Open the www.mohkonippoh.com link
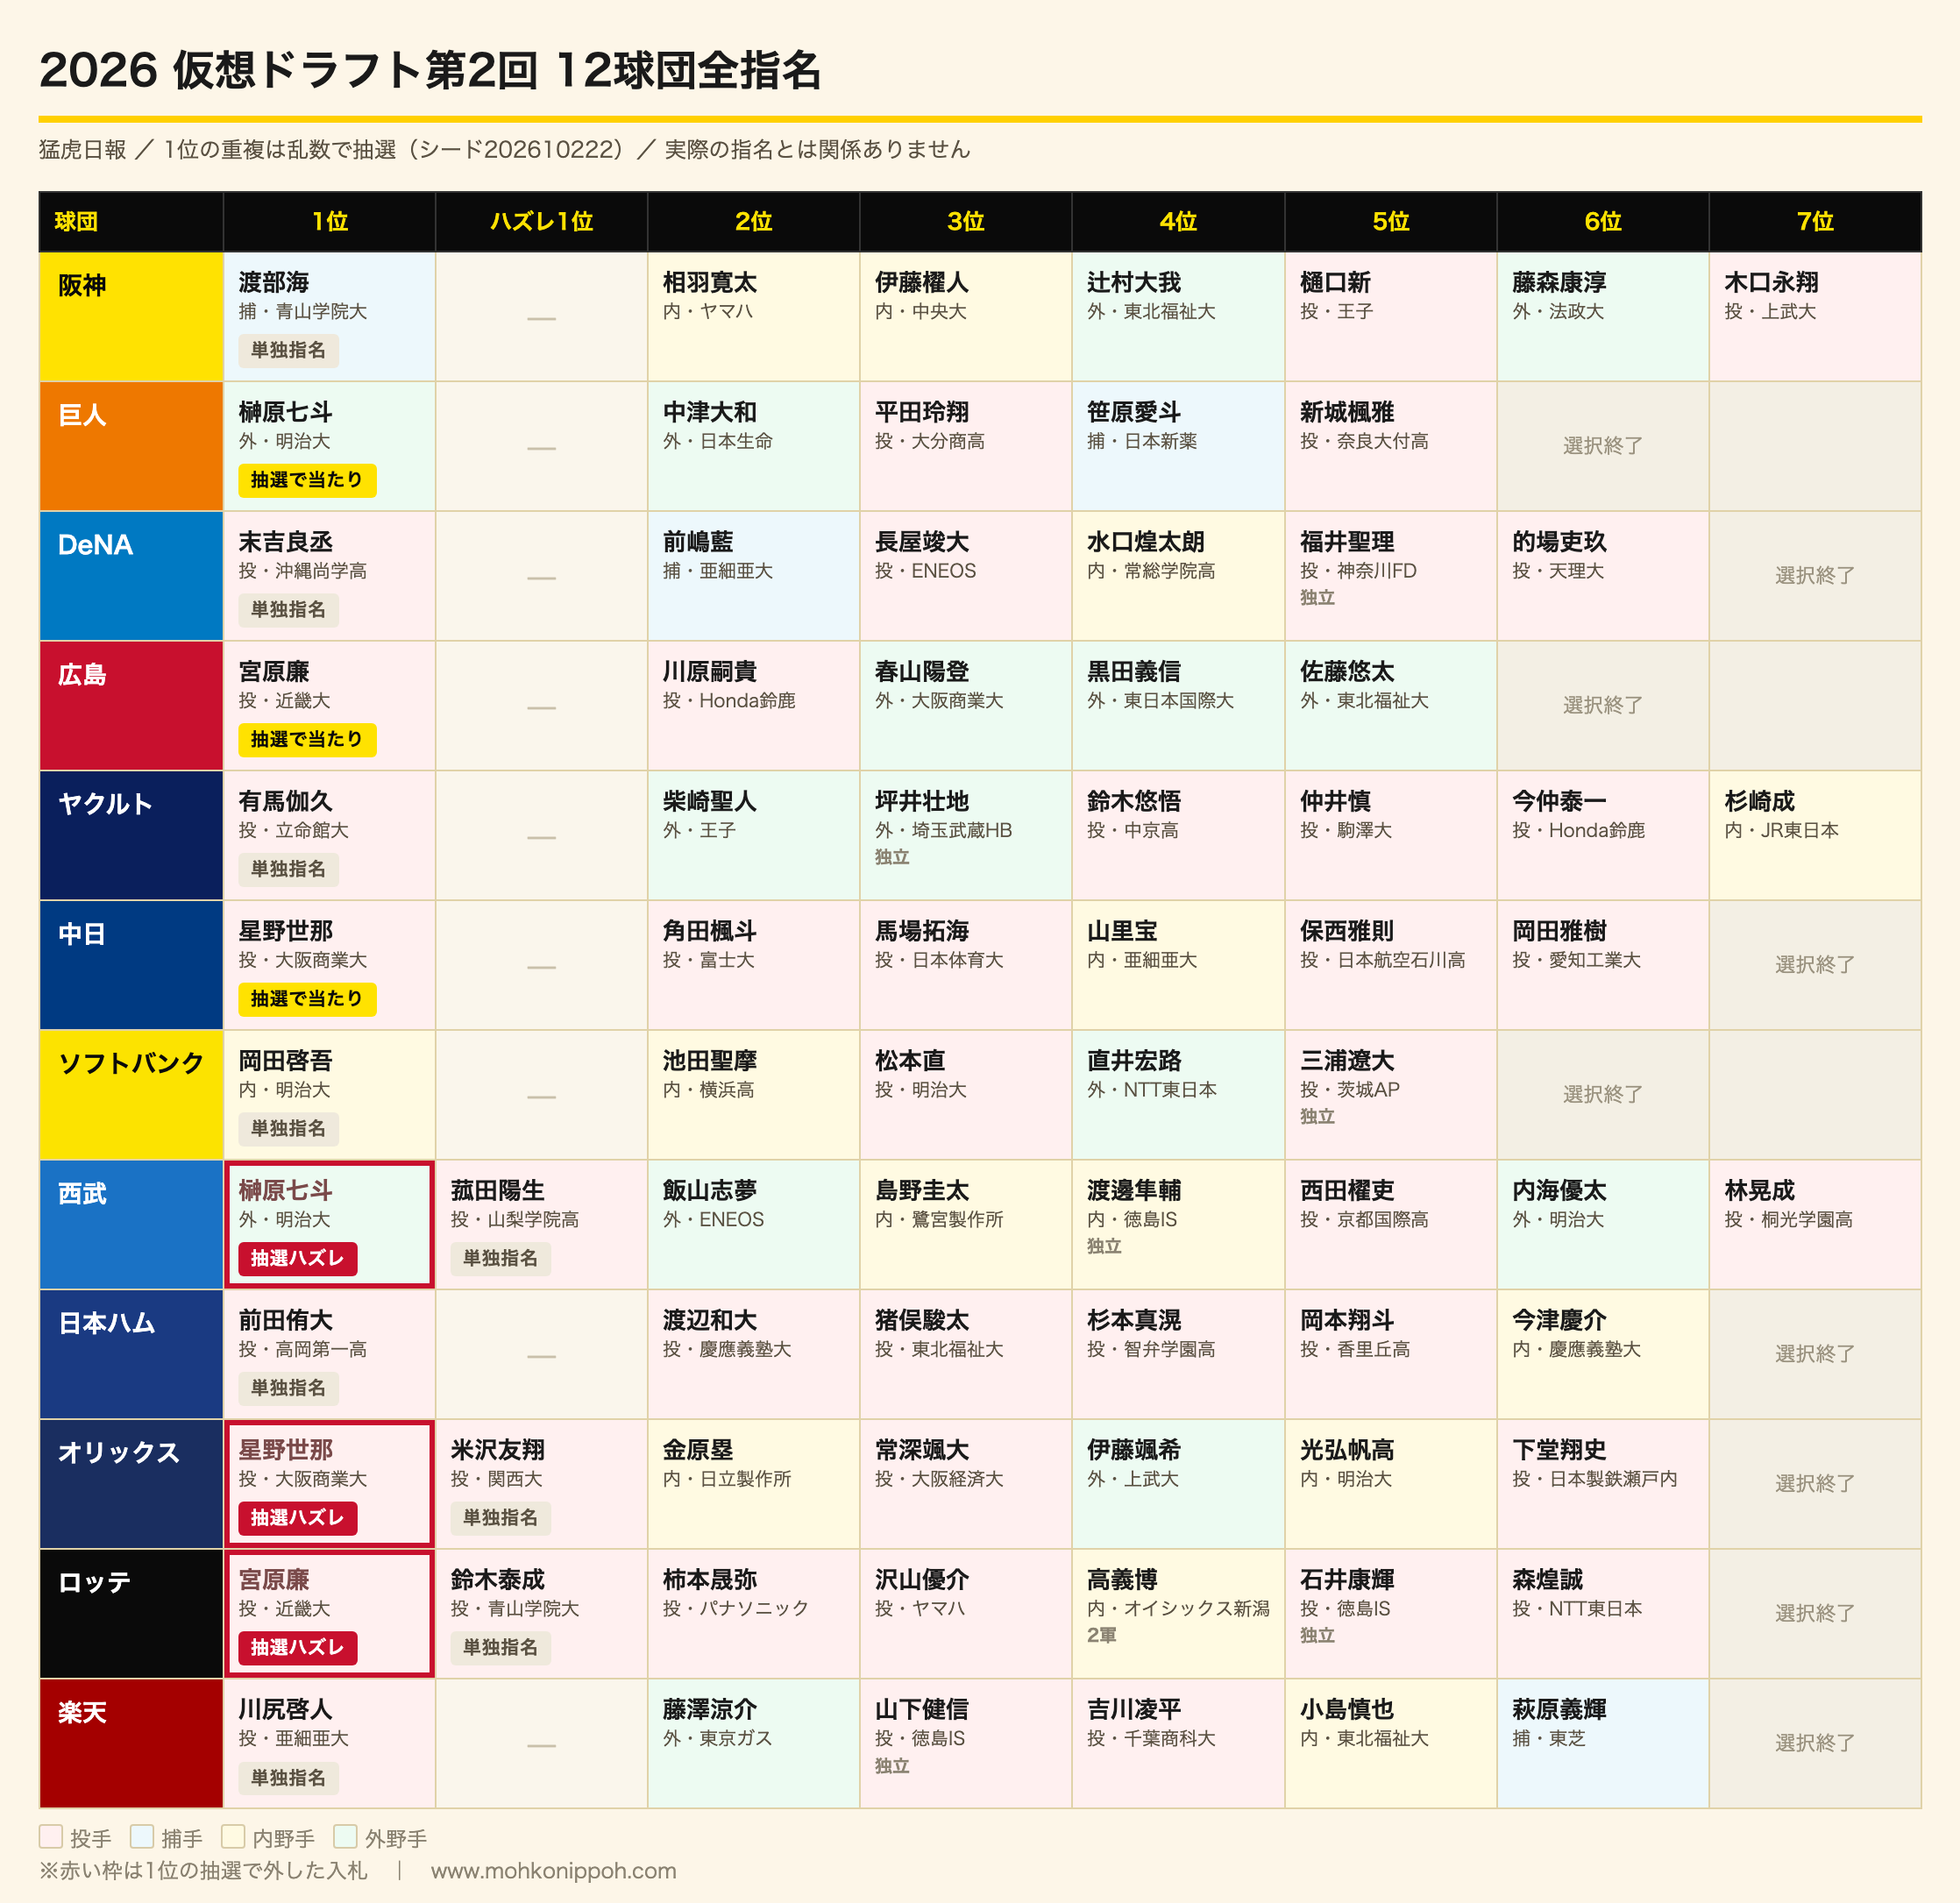Screen dimensions: 1960x1903 pos(553,1870)
